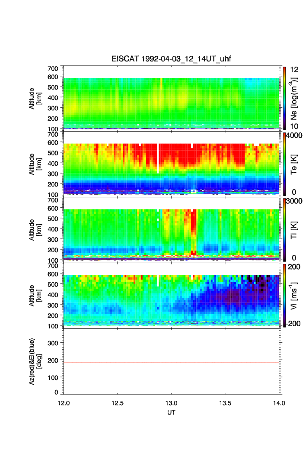The width and height of the screenshot is (306, 460).
Task: Click the 3000 value on Ti colorbar
Action: pyautogui.click(x=294, y=201)
